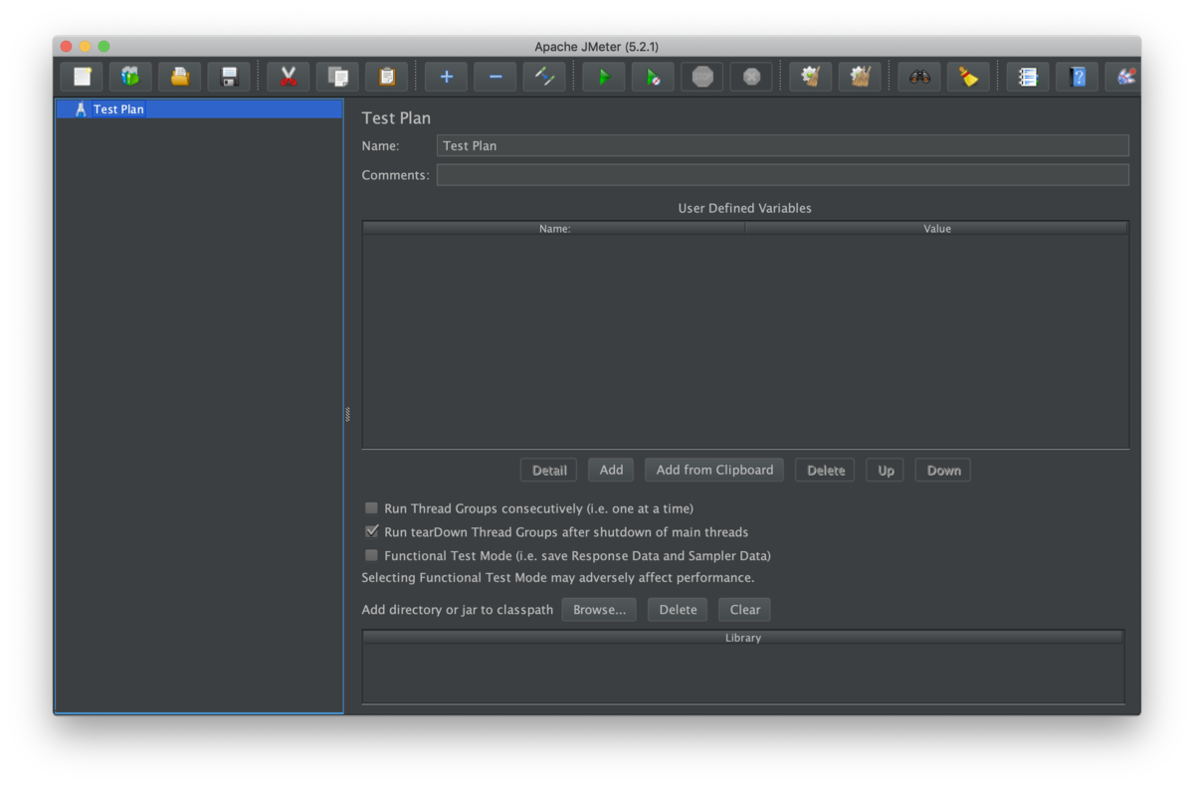The image size is (1194, 786).
Task: Click the split pane divider handle
Action: [347, 415]
